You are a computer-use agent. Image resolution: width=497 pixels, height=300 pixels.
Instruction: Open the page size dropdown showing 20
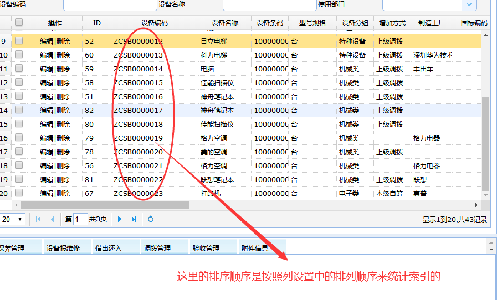[x=12, y=219]
